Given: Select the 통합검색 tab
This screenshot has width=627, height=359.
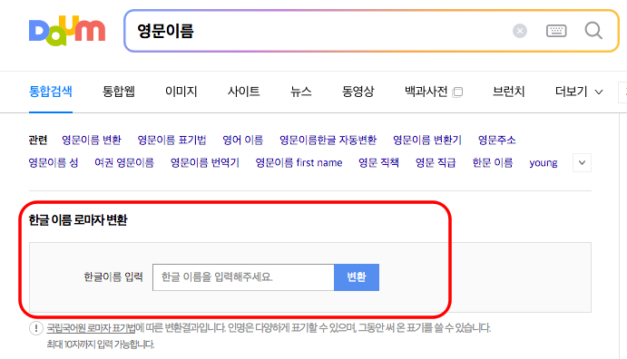Looking at the screenshot, I should pyautogui.click(x=51, y=92).
